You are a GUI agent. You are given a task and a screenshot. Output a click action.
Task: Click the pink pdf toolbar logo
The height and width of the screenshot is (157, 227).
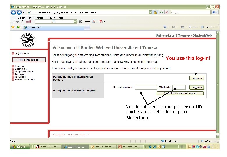(29, 22)
